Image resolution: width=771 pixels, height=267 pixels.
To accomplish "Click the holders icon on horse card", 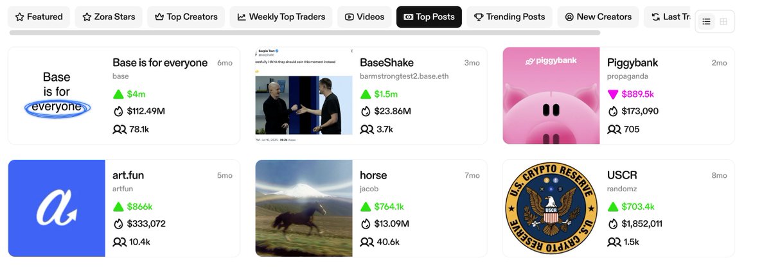I will pyautogui.click(x=366, y=242).
